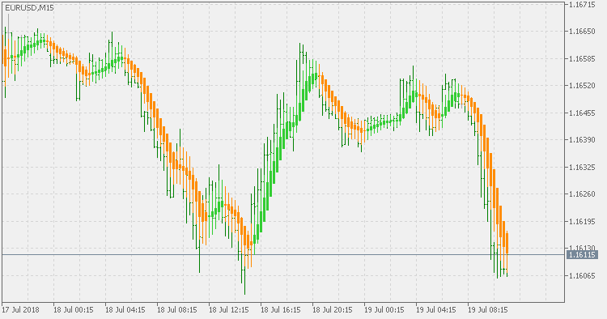Select the 1.16455 level on price axis
Viewport: 607px width, 319px height.
582,113
